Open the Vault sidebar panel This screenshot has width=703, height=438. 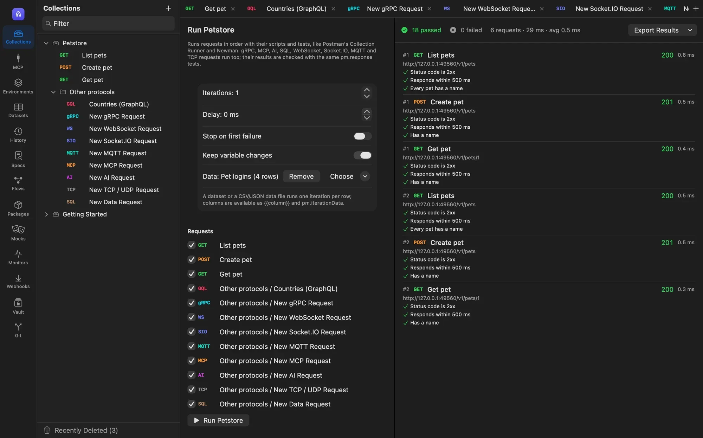coord(18,307)
